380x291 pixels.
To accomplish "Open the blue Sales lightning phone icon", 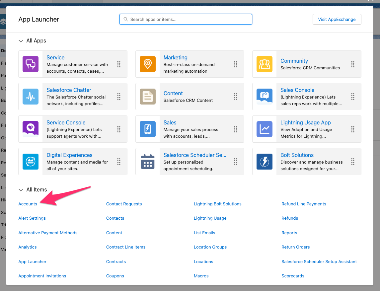I will (x=148, y=129).
